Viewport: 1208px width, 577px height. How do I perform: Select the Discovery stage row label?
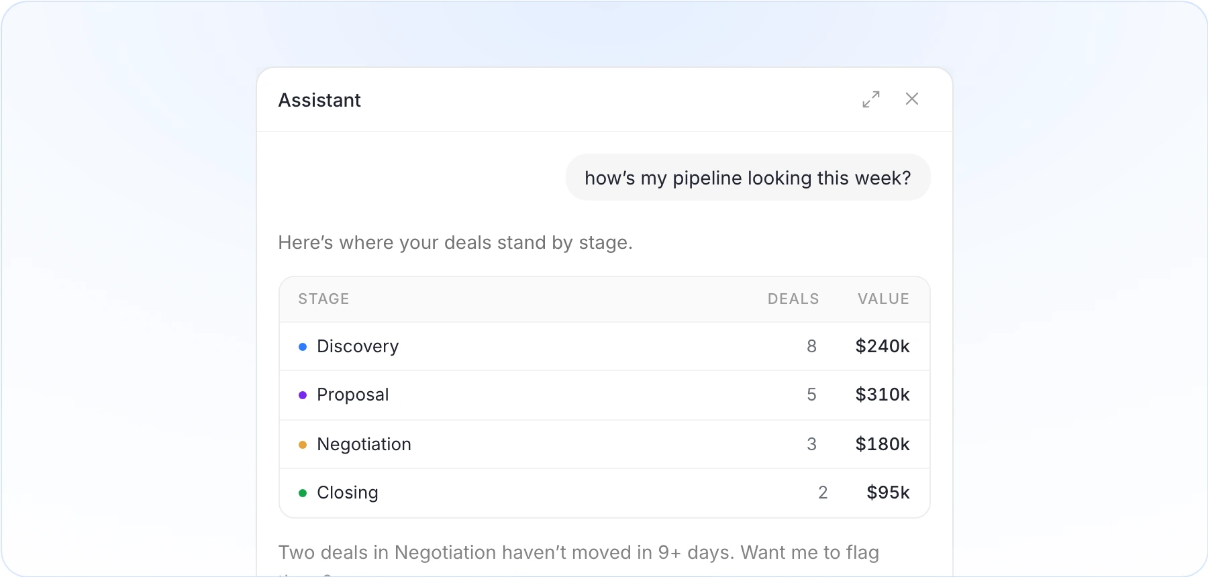point(358,346)
